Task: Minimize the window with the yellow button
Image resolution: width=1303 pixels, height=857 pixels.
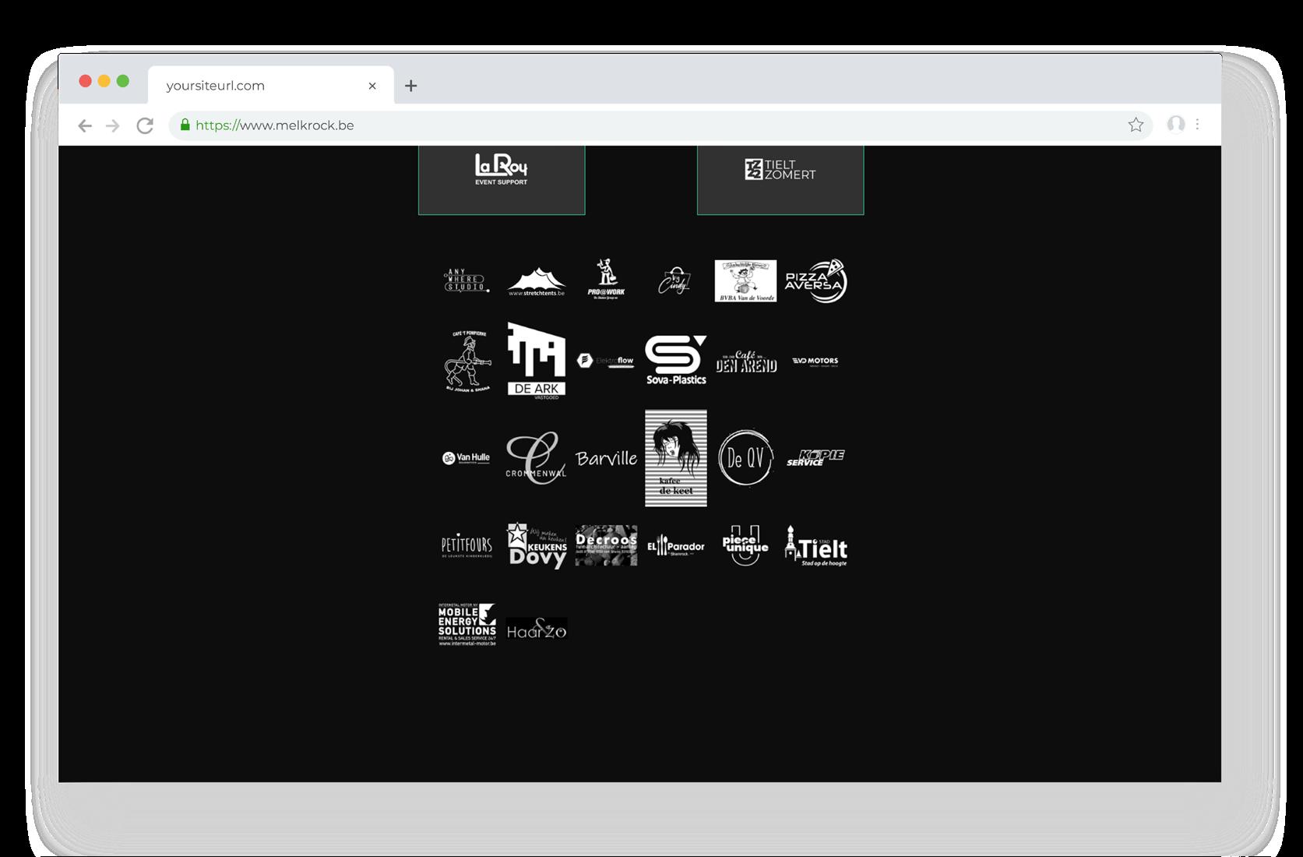Action: [104, 81]
